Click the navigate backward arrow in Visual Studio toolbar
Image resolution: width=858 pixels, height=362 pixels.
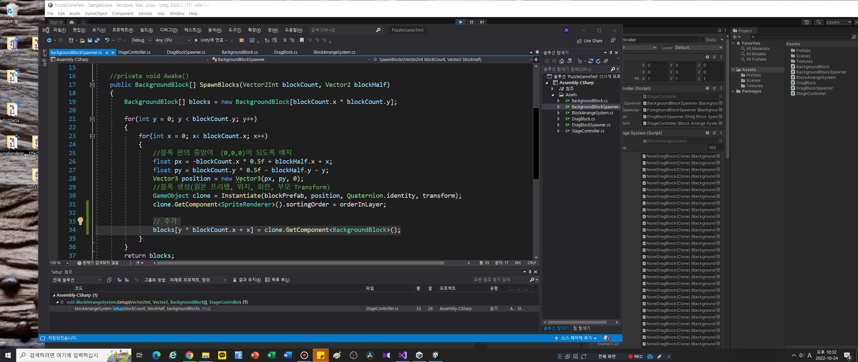(49, 40)
